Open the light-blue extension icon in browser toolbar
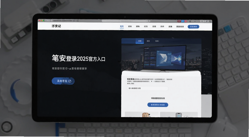This screenshot has height=137, width=249. pyautogui.click(x=183, y=21)
